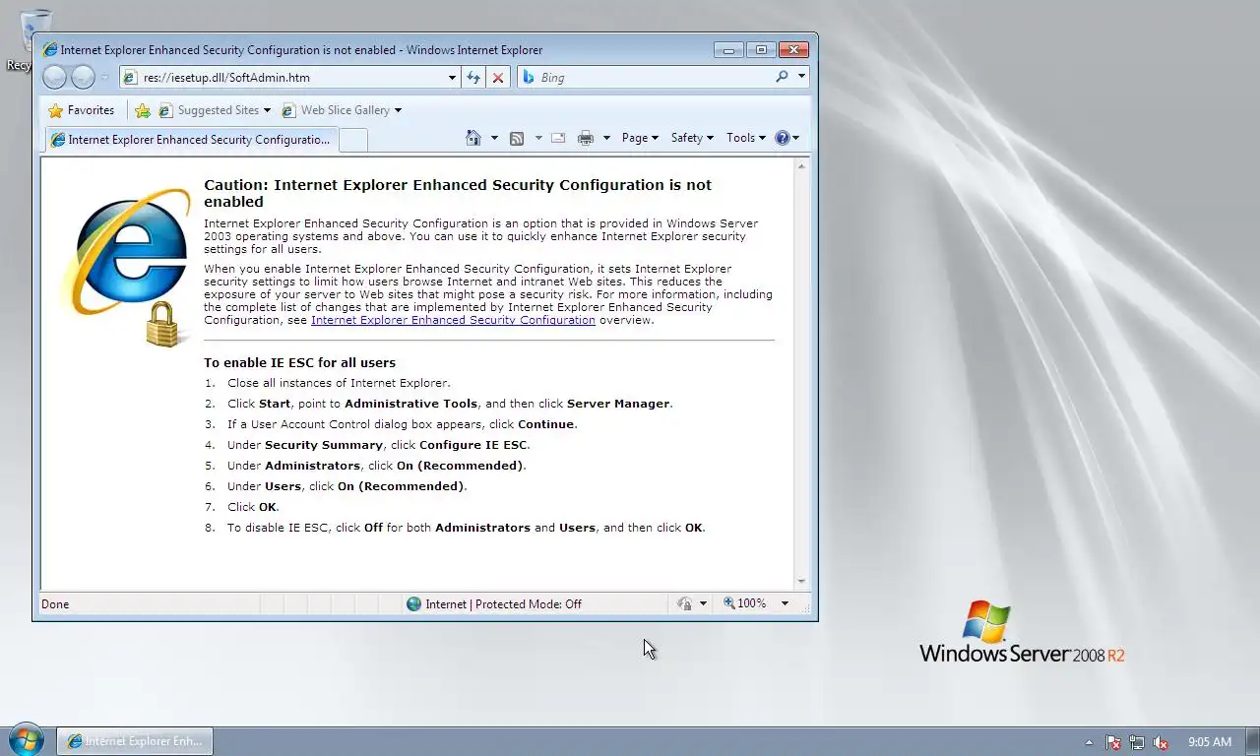This screenshot has height=756, width=1260.
Task: Click the Print icon
Action: click(x=586, y=138)
